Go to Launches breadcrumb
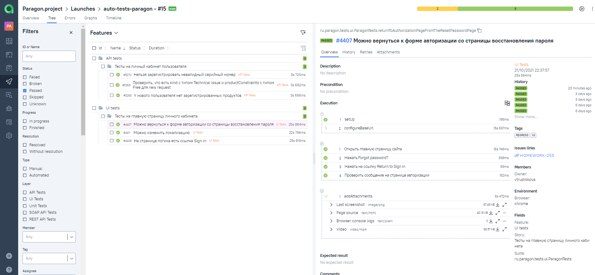 click(83, 9)
